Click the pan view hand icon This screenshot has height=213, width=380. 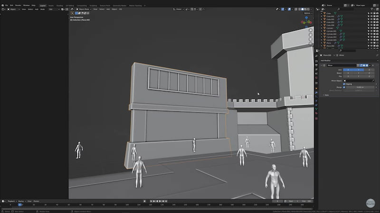[x=311, y=35]
